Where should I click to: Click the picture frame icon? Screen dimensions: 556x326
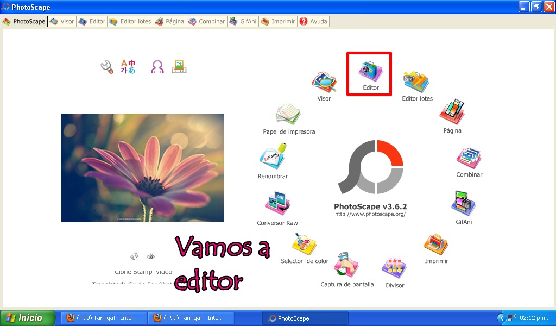(x=179, y=66)
